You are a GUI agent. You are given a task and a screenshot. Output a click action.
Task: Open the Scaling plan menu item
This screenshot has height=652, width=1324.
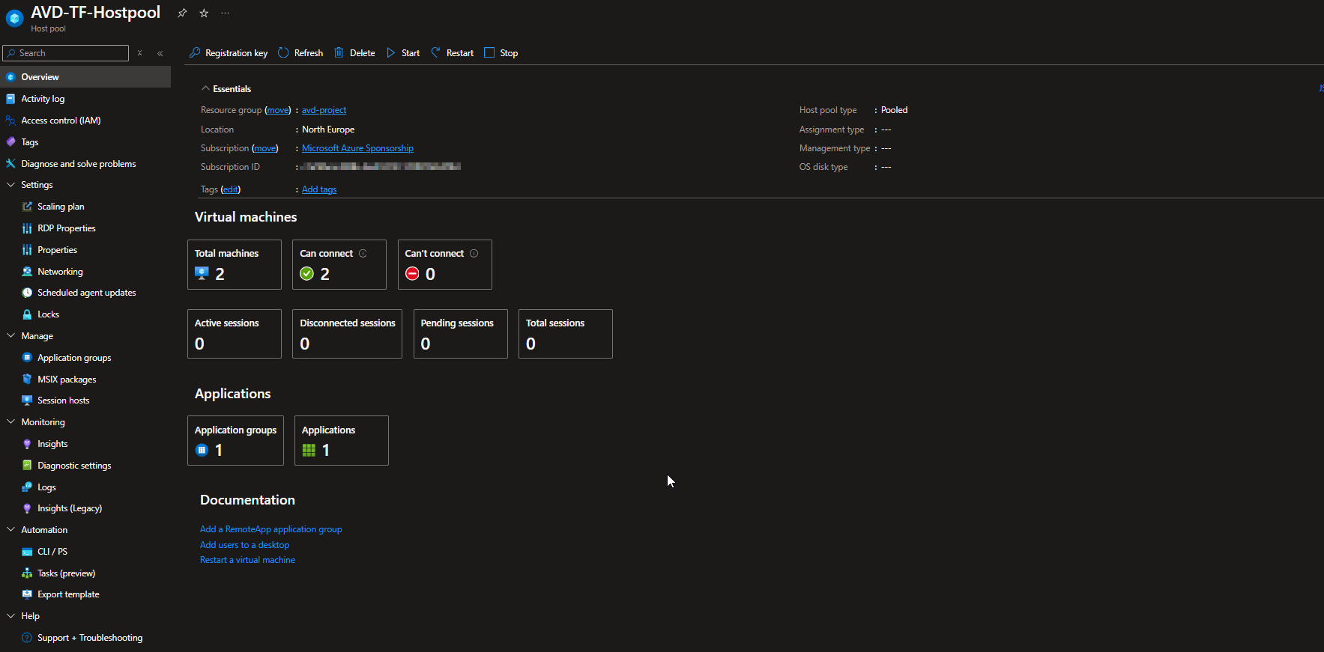click(61, 207)
